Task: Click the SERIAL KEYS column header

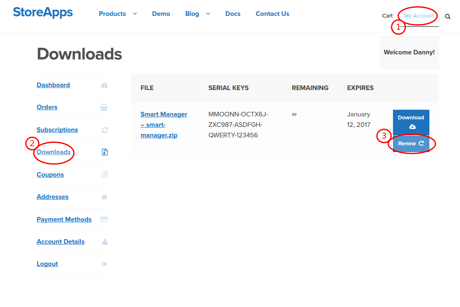Action: [228, 88]
